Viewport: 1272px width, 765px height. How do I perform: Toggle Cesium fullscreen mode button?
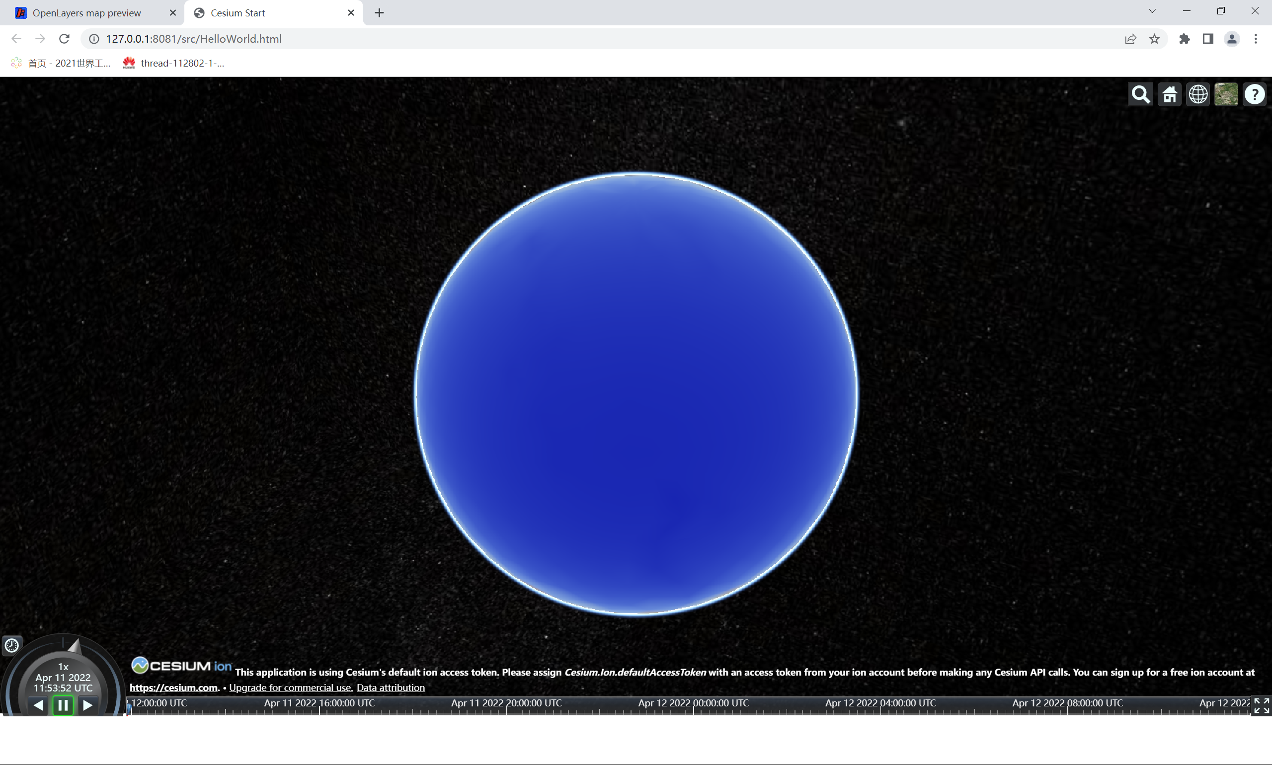(1261, 706)
